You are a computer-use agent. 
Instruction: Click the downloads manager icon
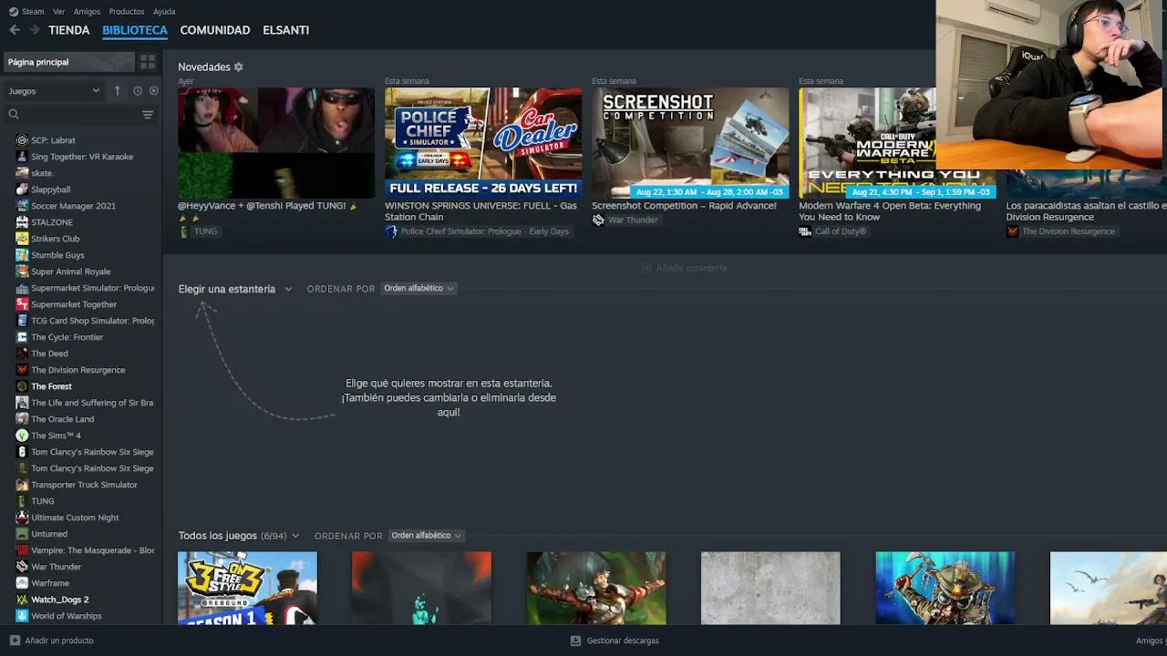tap(575, 641)
